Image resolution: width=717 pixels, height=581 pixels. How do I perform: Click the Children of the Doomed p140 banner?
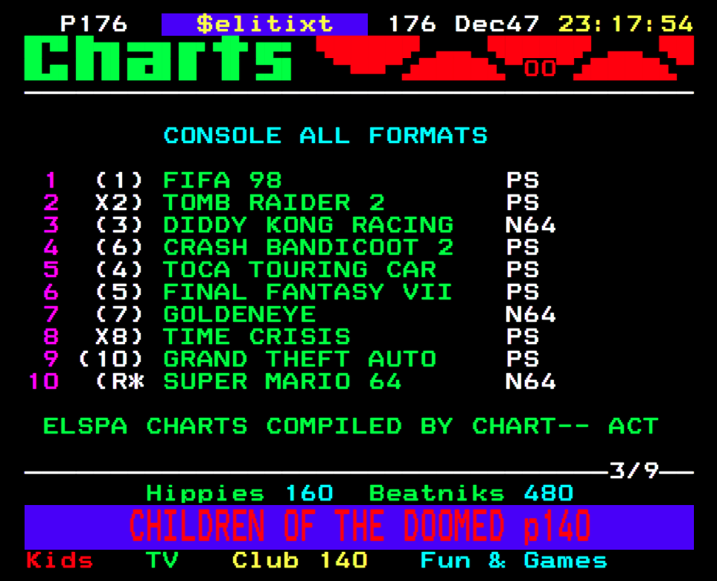click(360, 527)
